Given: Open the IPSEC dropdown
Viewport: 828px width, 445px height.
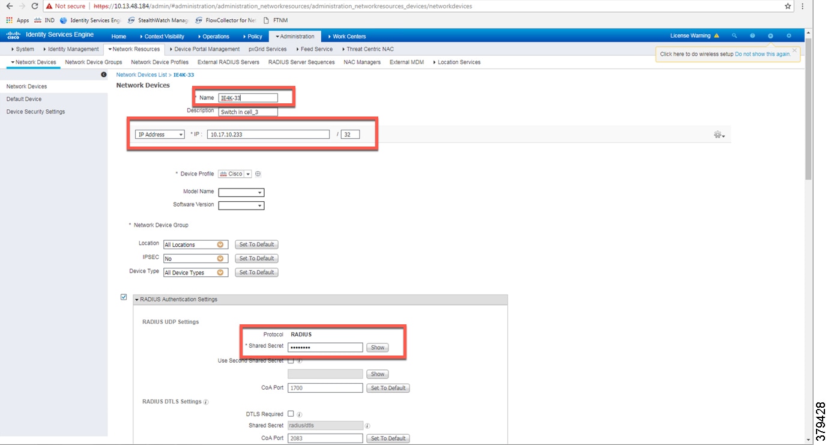Looking at the screenshot, I should click(x=196, y=259).
